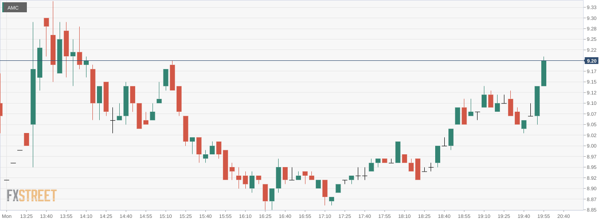
Task: Click the 16:25 time axis label
Action: tap(265, 216)
